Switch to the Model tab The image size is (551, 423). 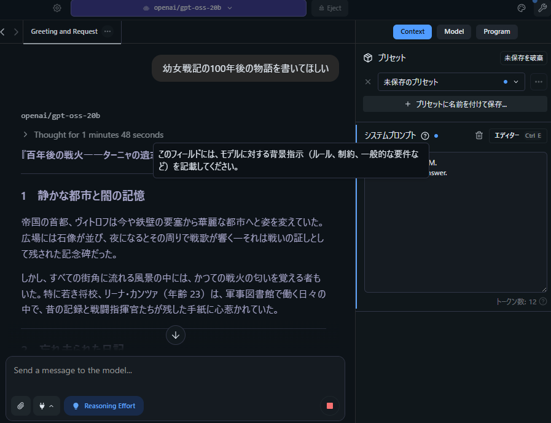pyautogui.click(x=454, y=31)
